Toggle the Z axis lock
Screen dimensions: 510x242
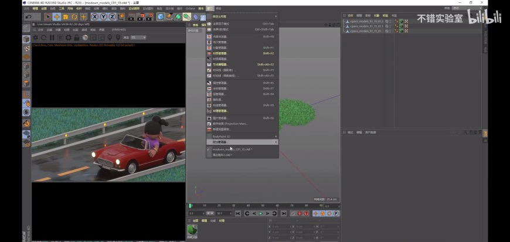pyautogui.click(x=112, y=17)
